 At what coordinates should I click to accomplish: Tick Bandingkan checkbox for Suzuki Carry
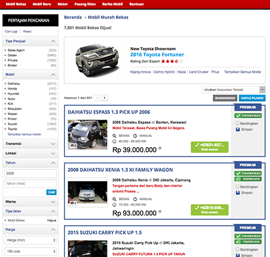[238, 249]
